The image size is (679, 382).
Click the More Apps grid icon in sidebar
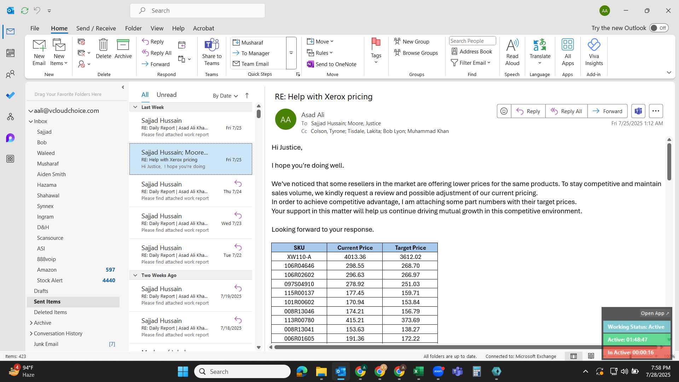pyautogui.click(x=10, y=159)
